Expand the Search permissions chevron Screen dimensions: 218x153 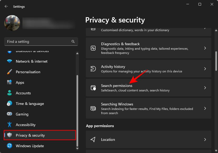205,88
